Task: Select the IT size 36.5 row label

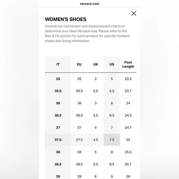Action: coord(58,115)
